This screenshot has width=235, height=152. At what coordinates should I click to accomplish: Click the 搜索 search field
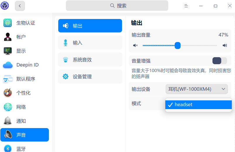pyautogui.click(x=117, y=6)
